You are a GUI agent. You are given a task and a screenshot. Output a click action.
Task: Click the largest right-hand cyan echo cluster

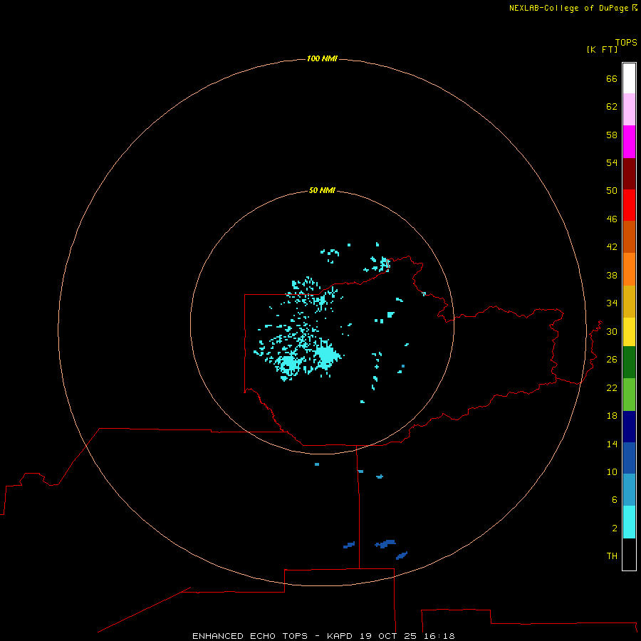pyautogui.click(x=326, y=355)
